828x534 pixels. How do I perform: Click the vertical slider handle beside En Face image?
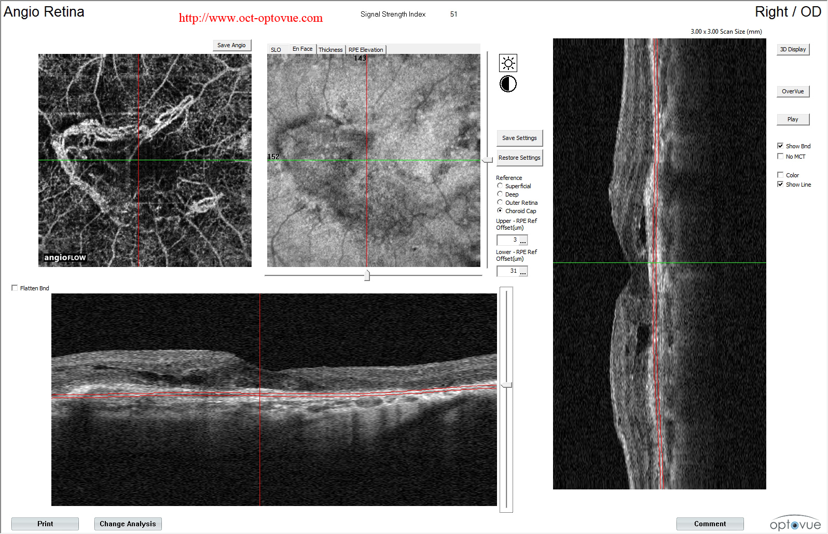coord(487,160)
